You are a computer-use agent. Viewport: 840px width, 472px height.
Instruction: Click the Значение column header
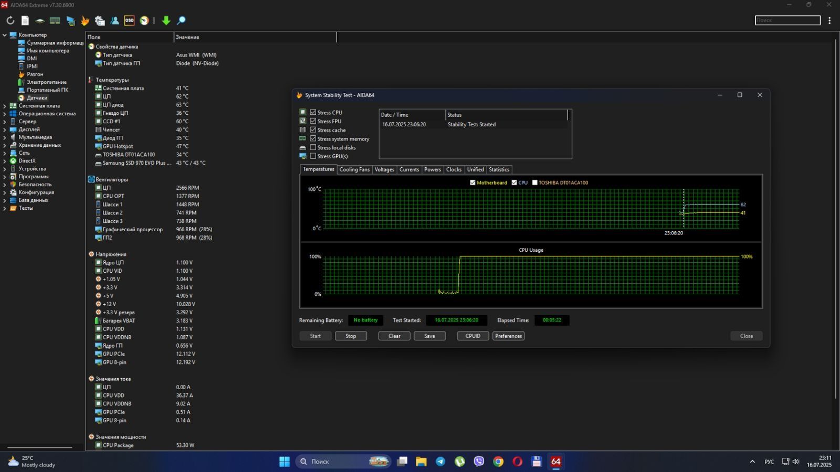(x=255, y=37)
